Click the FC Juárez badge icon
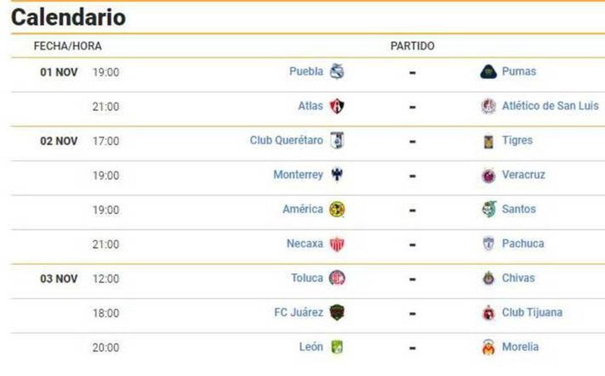The width and height of the screenshot is (605, 376). point(337,312)
